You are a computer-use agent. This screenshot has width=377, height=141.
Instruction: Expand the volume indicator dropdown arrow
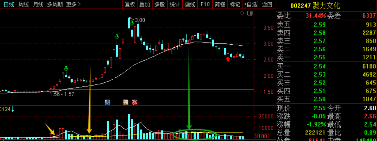coord(13,110)
